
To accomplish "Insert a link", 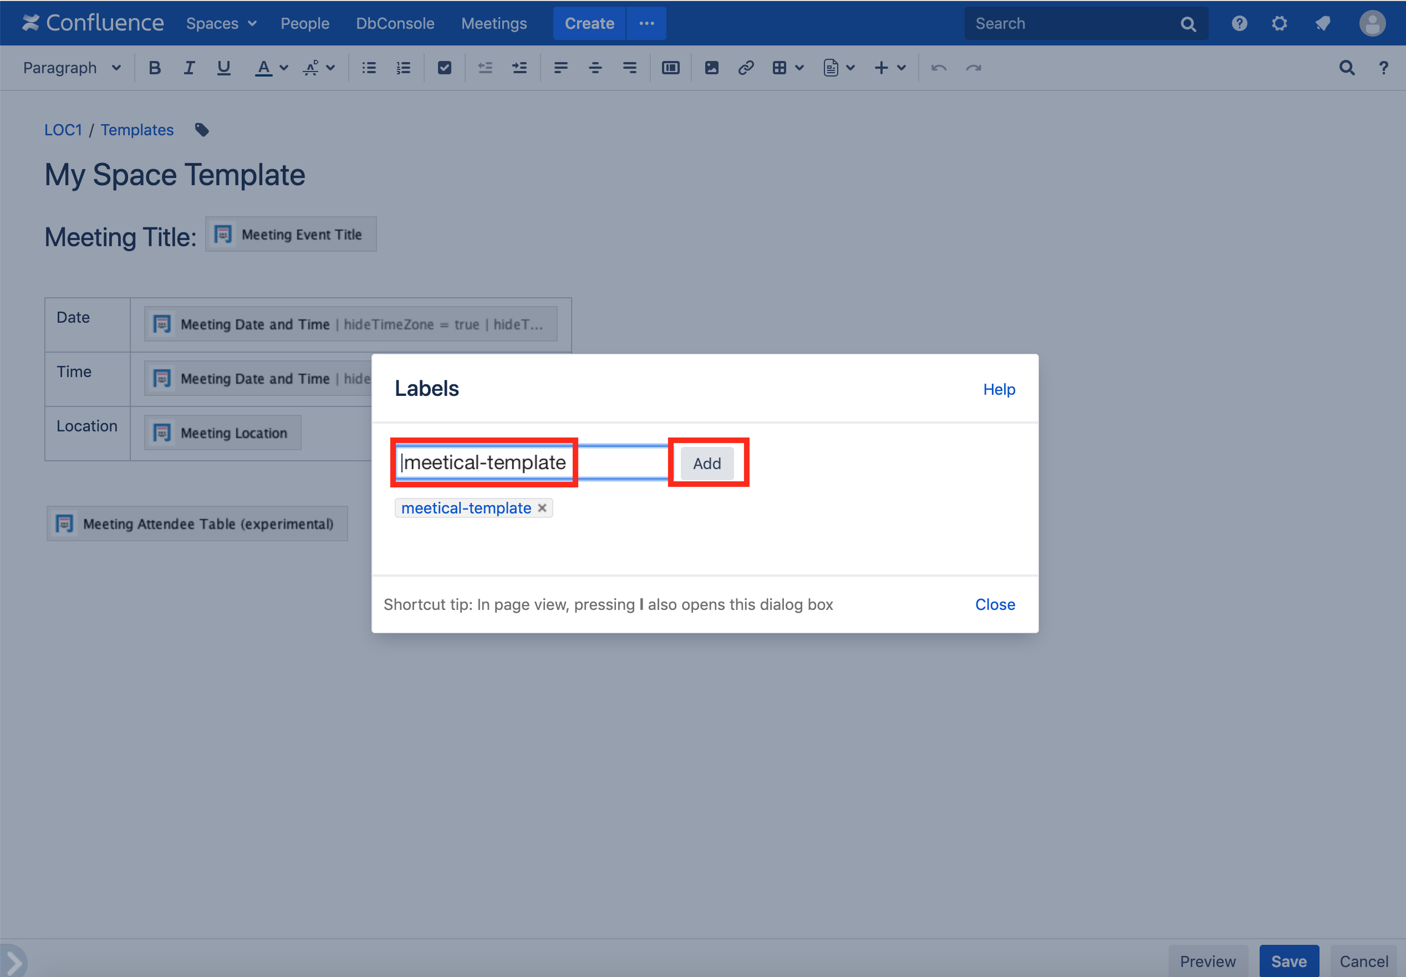I will tap(746, 68).
